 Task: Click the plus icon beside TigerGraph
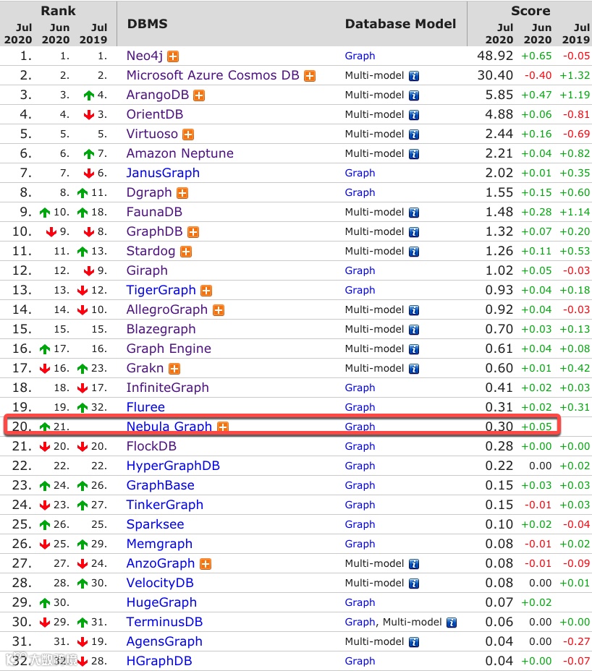[206, 291]
